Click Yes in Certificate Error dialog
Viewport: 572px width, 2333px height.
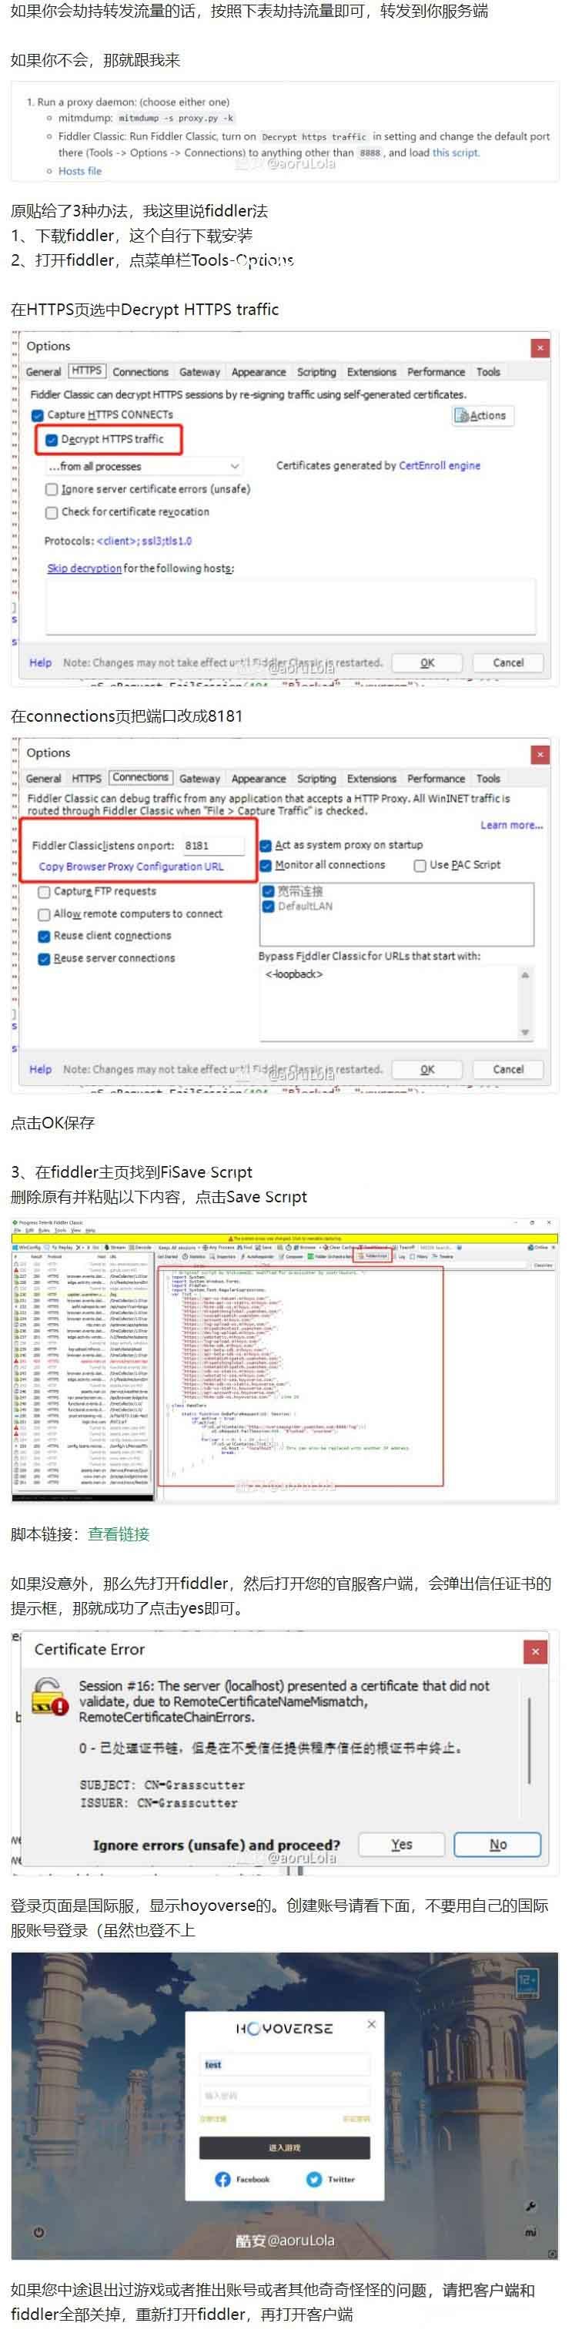click(401, 1845)
